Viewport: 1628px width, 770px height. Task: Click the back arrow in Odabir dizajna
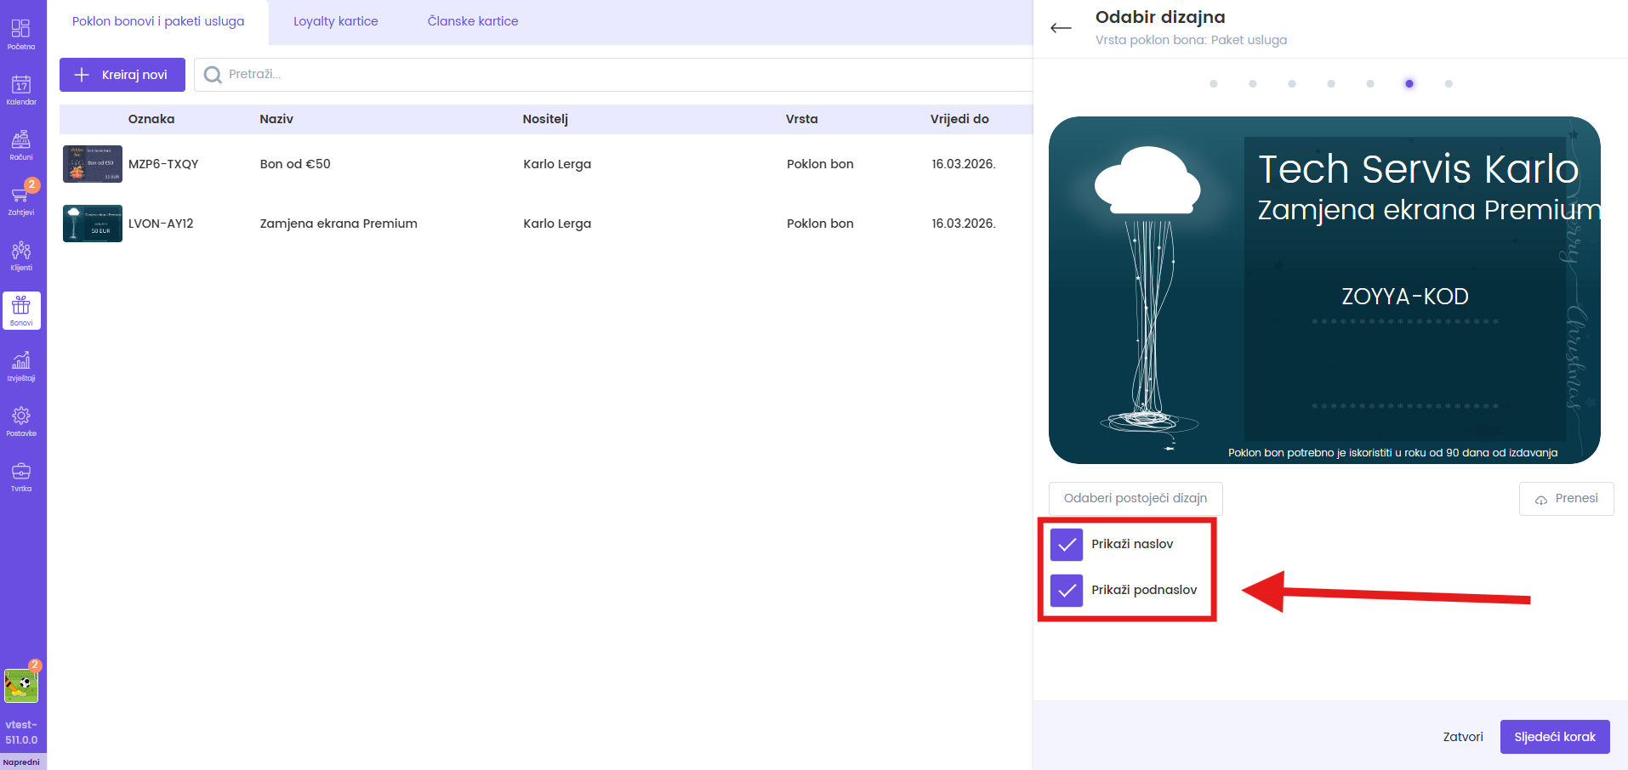1061,28
